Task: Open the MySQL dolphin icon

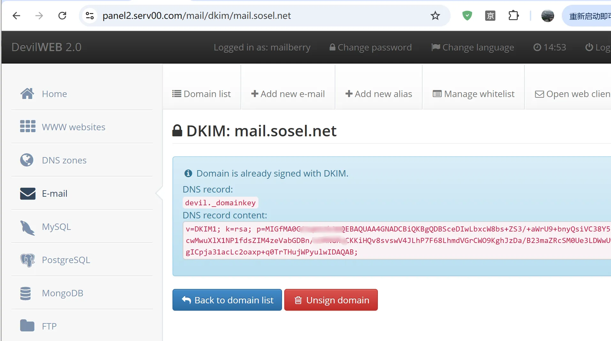Action: [x=27, y=228]
